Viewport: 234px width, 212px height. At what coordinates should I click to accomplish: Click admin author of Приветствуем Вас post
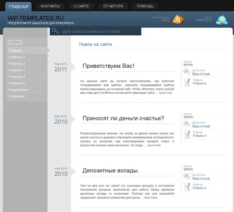point(188,65)
